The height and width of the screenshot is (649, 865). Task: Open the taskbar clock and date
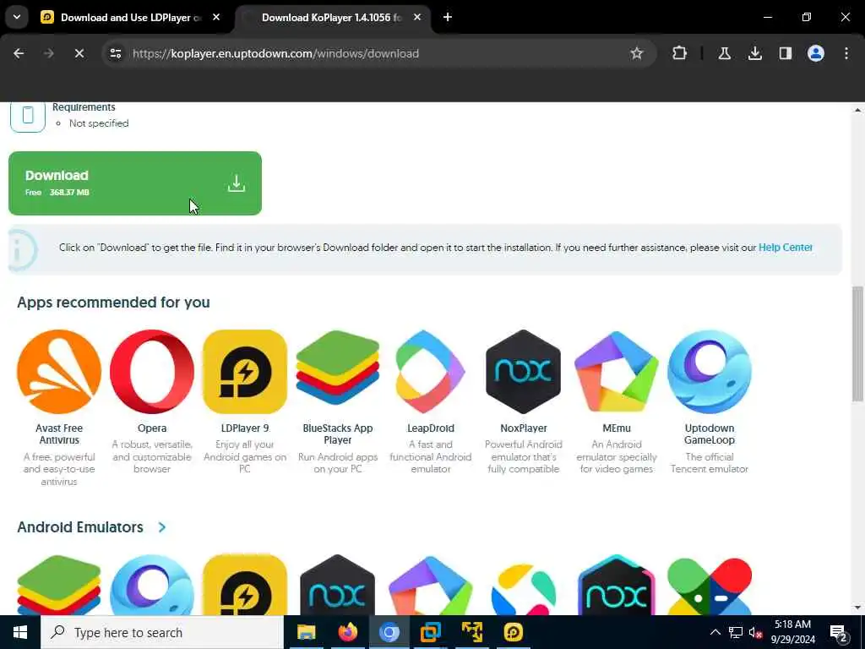click(x=792, y=632)
